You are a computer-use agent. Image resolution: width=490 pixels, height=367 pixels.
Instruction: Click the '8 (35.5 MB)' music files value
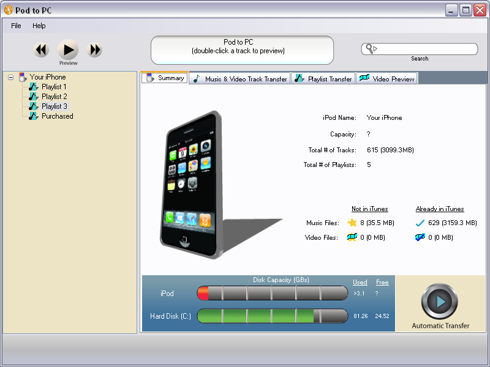coord(377,223)
